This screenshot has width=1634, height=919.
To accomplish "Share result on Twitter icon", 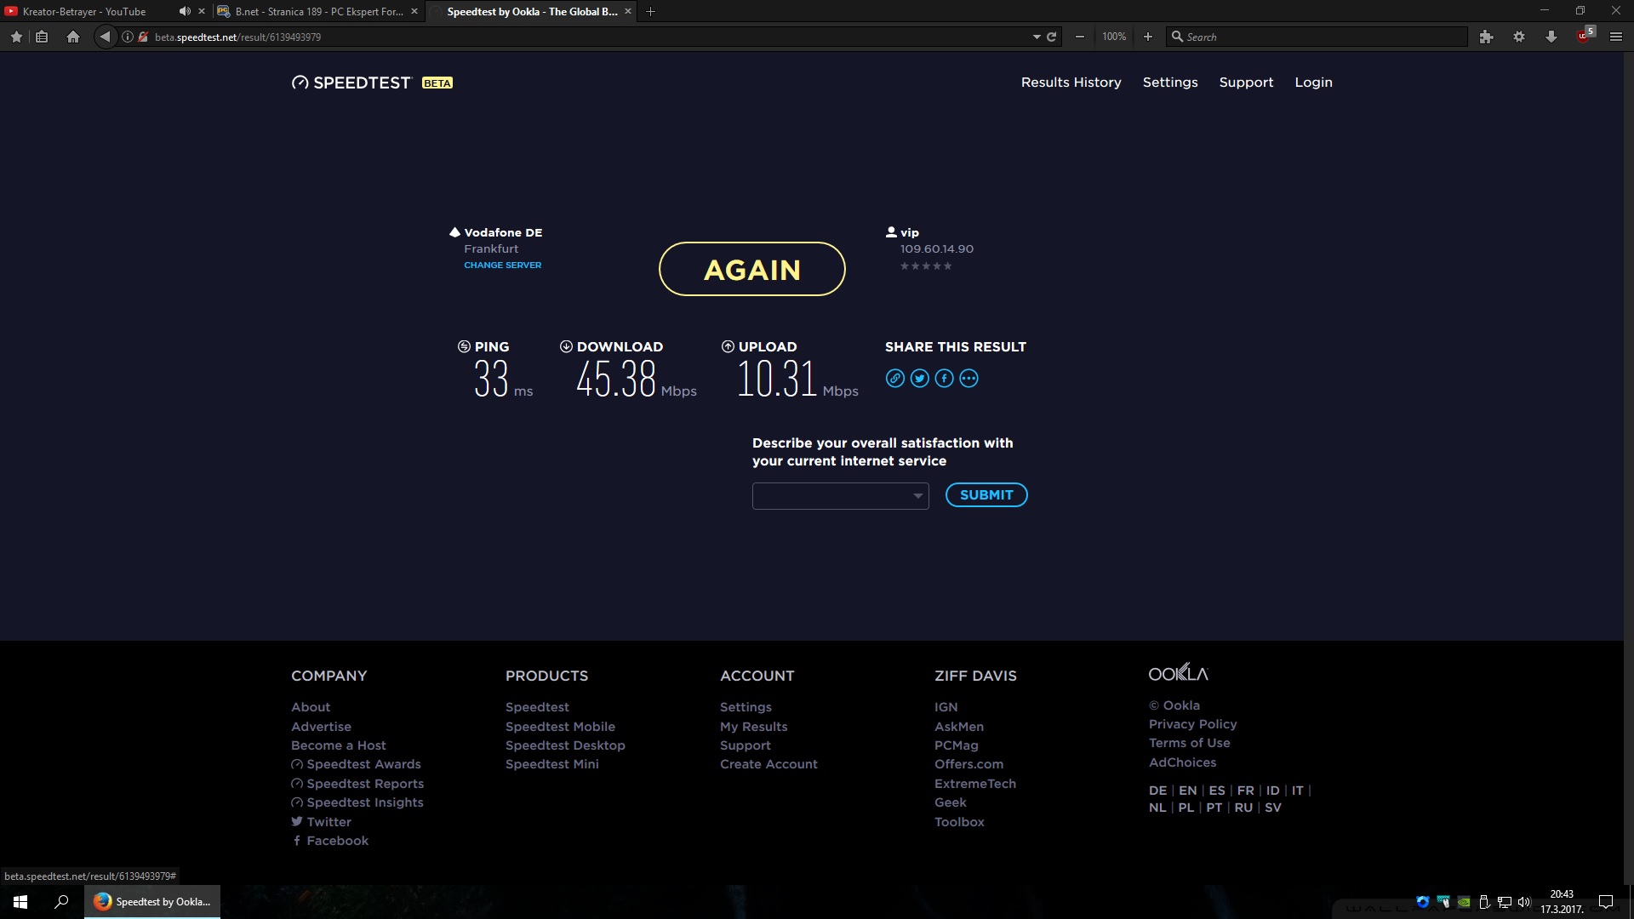I will pos(919,379).
